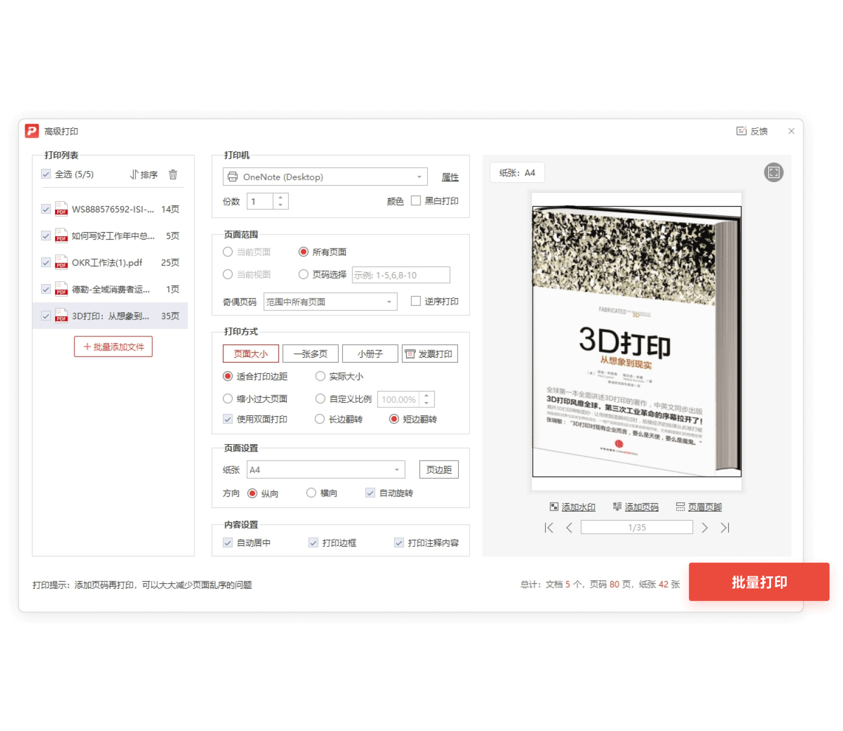Increase the 份数 copies stepper
The width and height of the screenshot is (843, 731).
point(280,197)
